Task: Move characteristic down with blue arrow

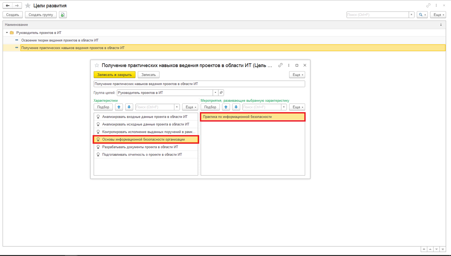Action: click(129, 107)
